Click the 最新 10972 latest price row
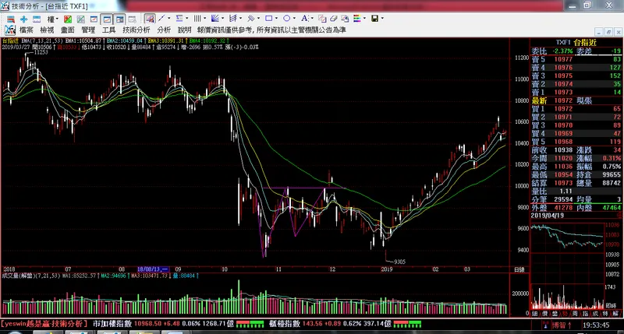 [576, 100]
